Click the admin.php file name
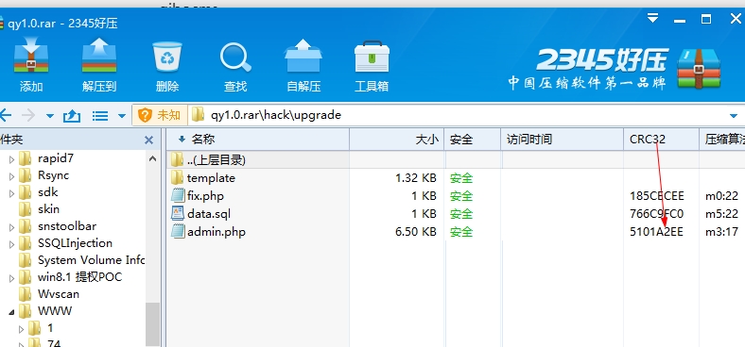 tap(217, 232)
